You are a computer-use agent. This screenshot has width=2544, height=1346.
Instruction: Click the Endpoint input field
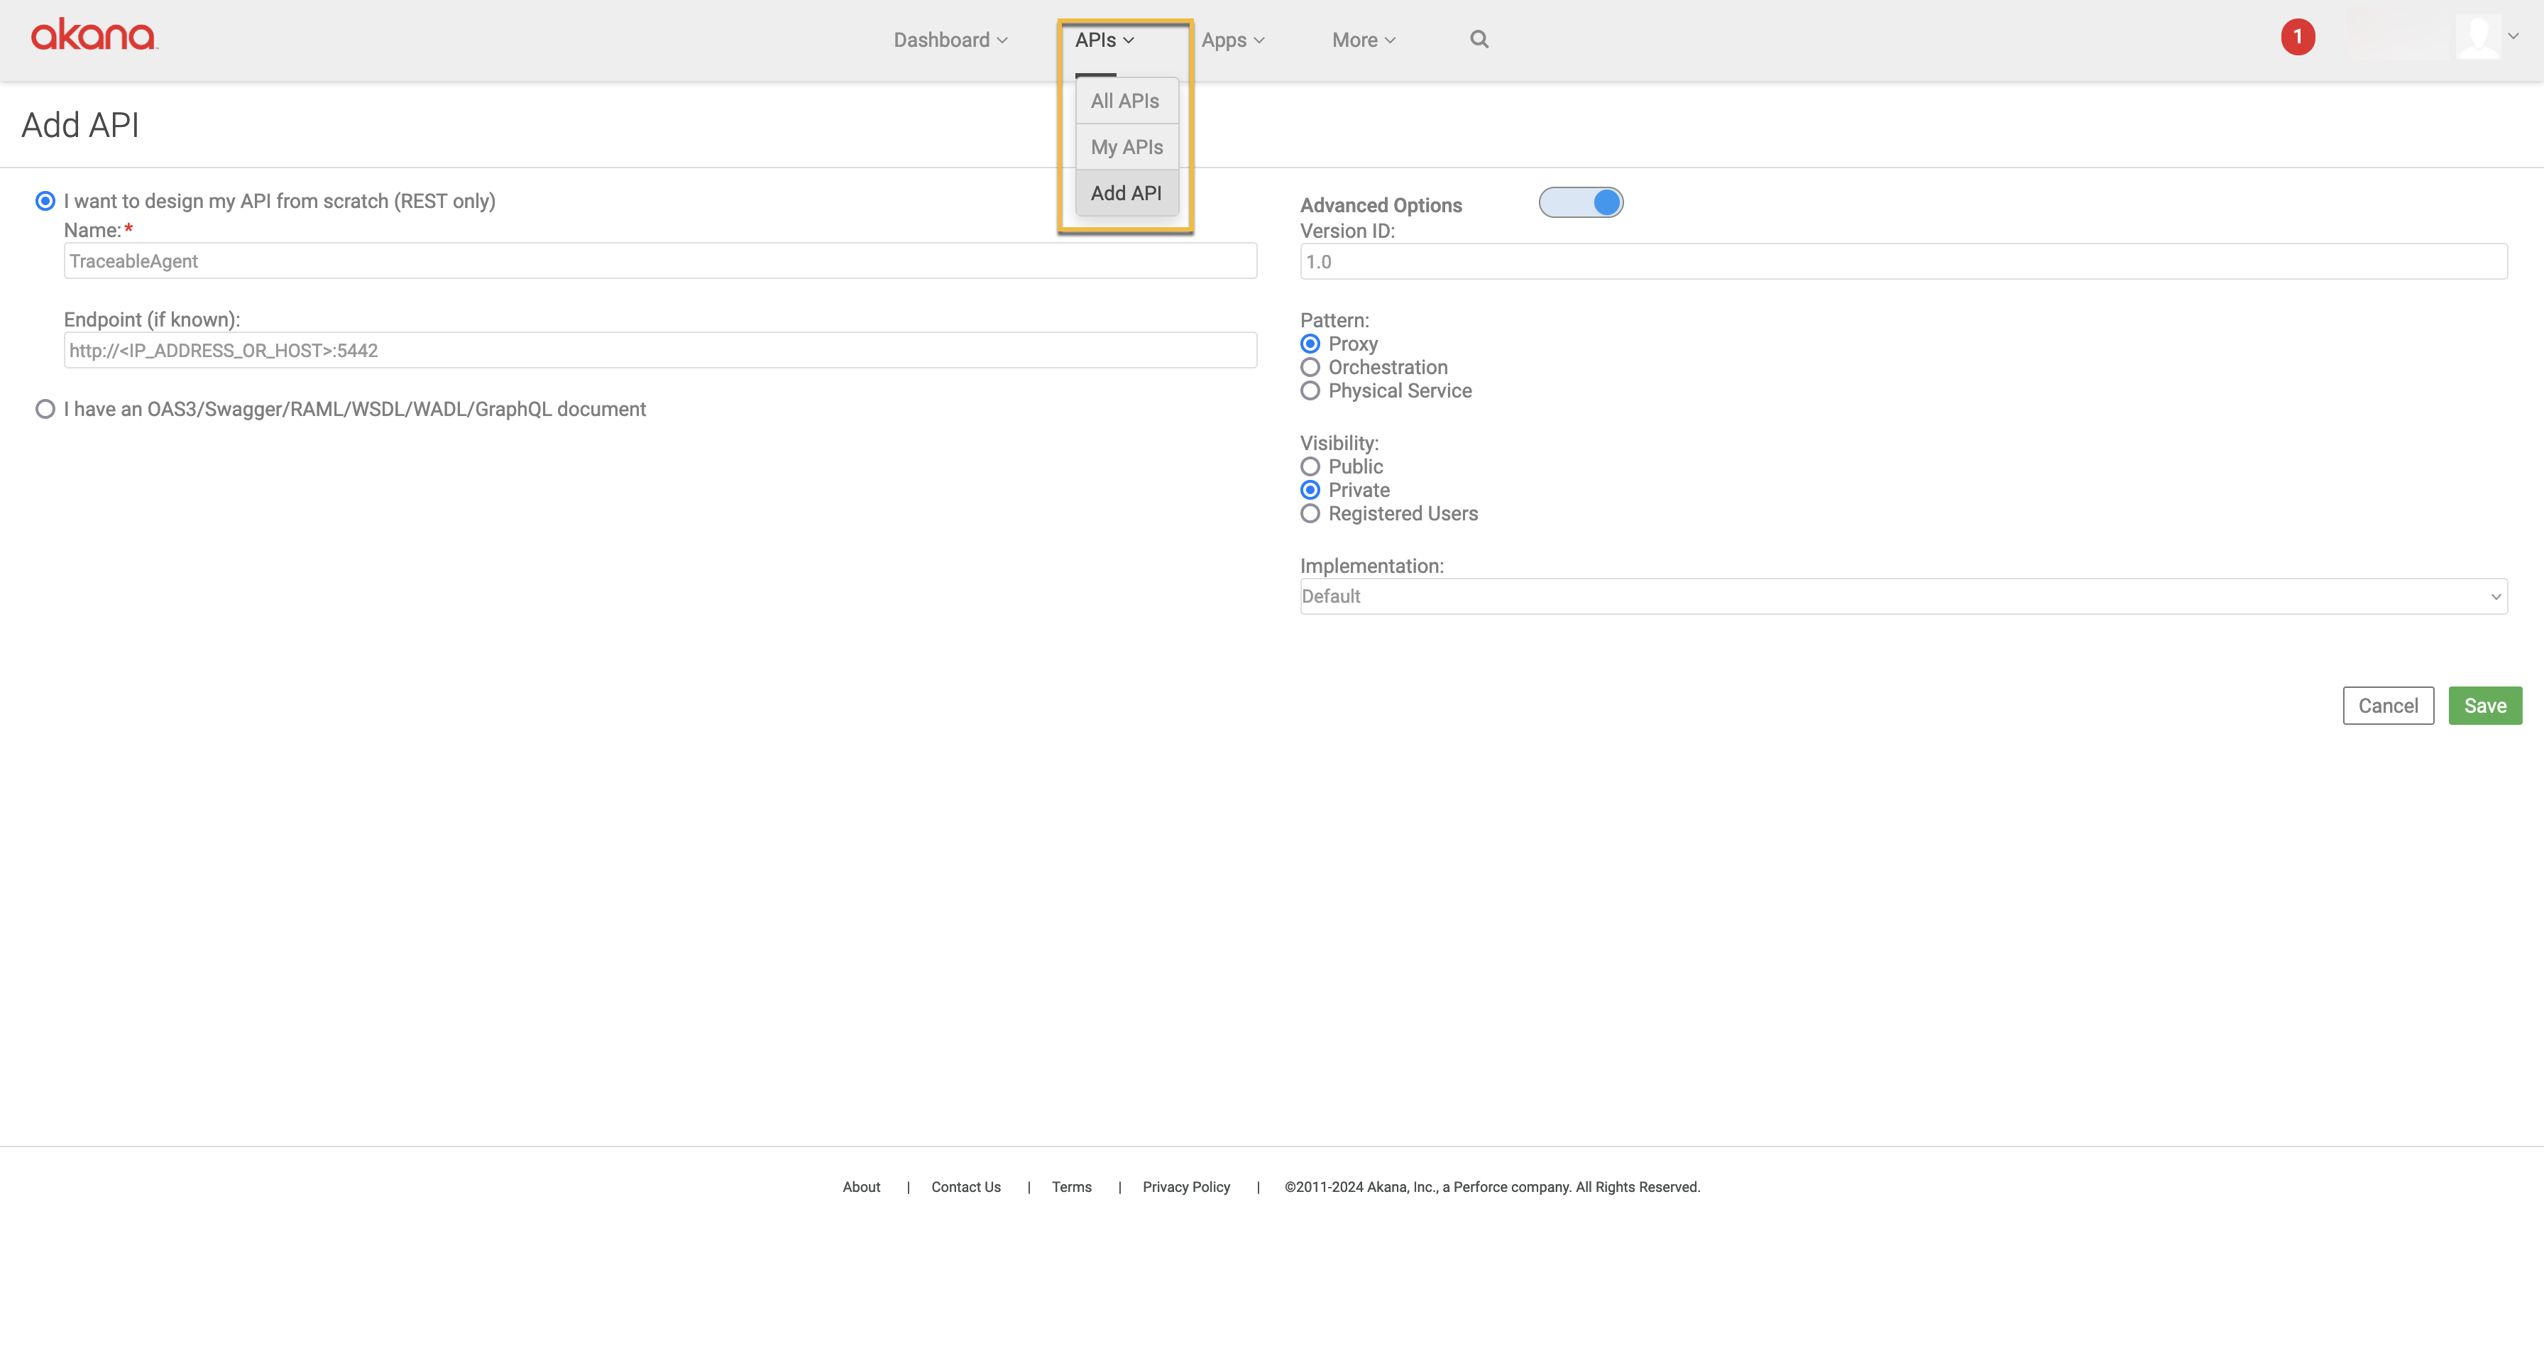(x=659, y=351)
